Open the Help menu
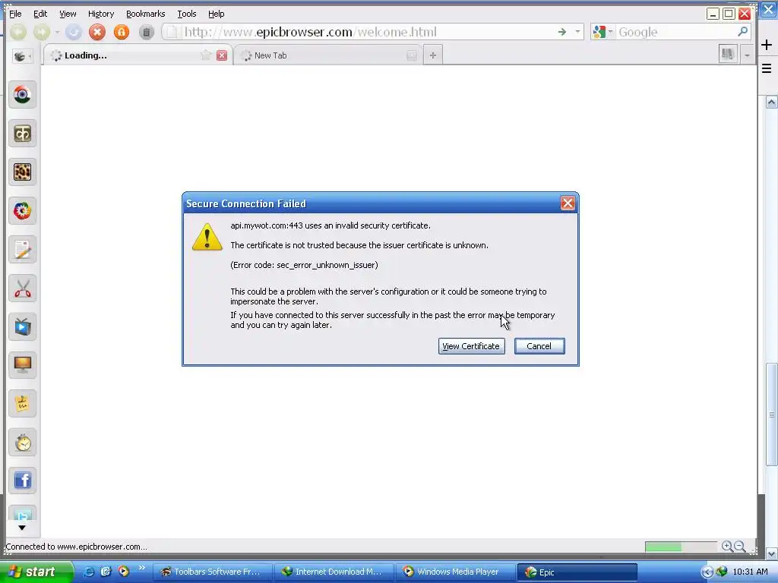Image resolution: width=778 pixels, height=583 pixels. (x=216, y=14)
